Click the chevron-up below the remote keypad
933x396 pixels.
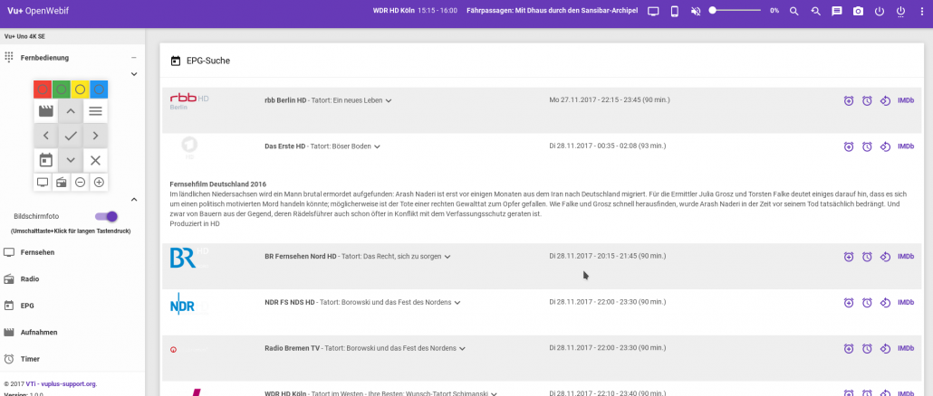pyautogui.click(x=134, y=200)
